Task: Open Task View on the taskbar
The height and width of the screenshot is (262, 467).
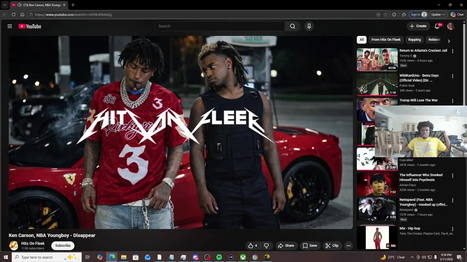Action: tap(88, 257)
